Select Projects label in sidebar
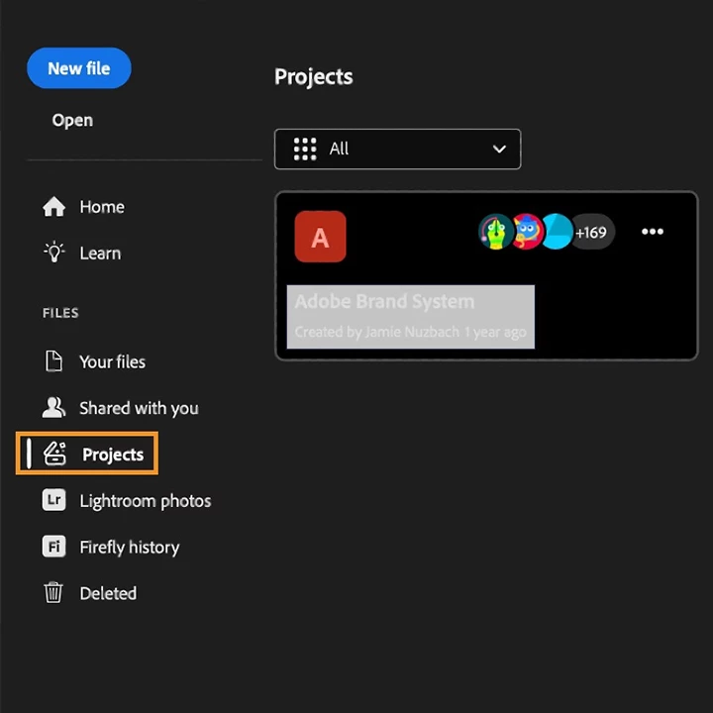Screen dimensions: 713x713 [x=113, y=455]
